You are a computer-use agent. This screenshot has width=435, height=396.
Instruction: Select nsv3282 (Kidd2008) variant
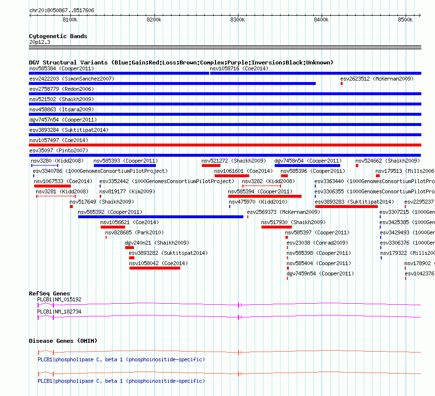coord(268,181)
